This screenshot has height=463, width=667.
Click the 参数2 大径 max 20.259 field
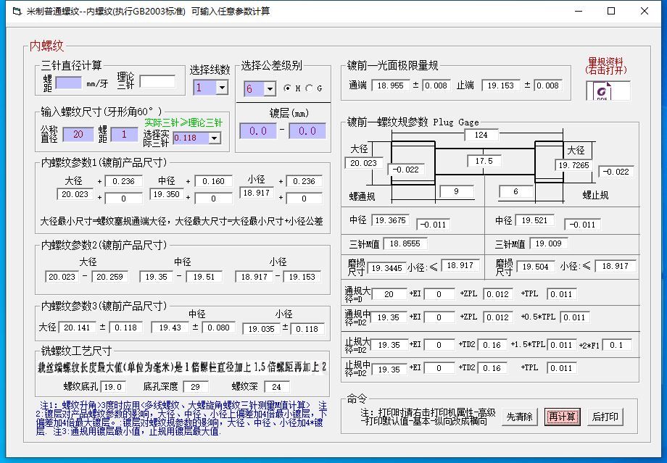pos(109,277)
